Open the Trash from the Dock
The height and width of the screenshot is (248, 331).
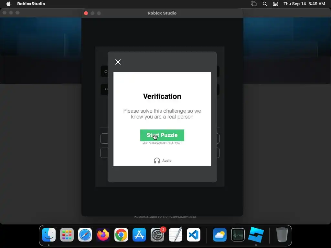[x=282, y=235]
